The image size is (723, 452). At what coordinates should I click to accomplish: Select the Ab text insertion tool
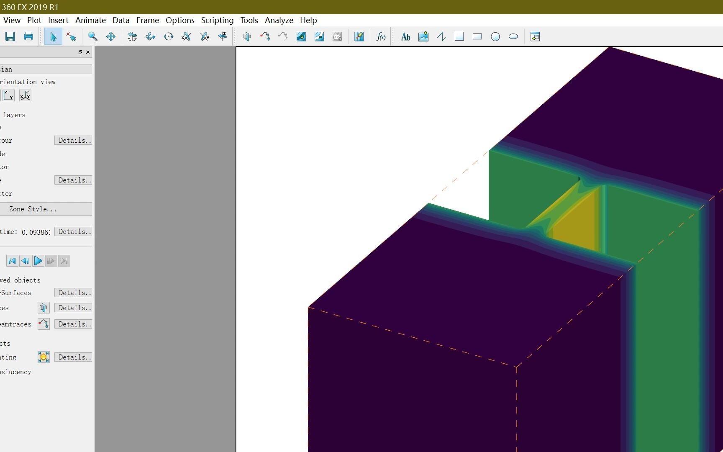click(405, 37)
